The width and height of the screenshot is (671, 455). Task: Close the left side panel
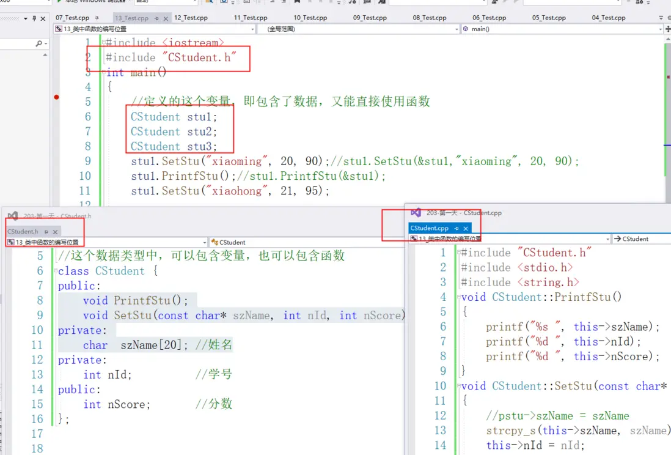click(x=43, y=18)
